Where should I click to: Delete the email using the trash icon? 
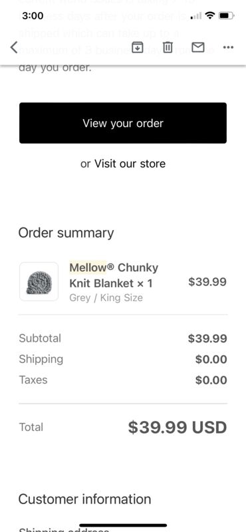tap(168, 47)
